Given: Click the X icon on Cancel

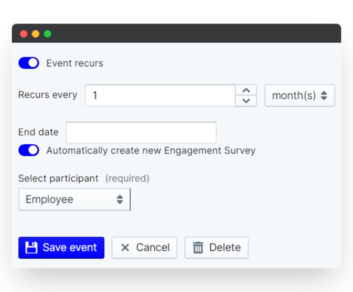Looking at the screenshot, I should 125,248.
